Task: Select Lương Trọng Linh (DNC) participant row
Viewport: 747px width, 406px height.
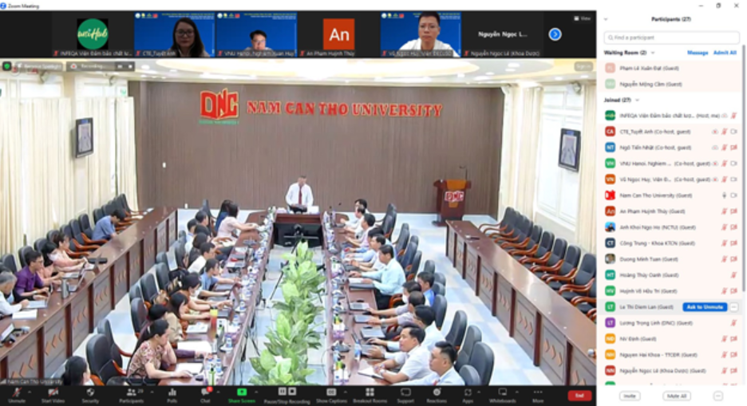Action: point(671,323)
